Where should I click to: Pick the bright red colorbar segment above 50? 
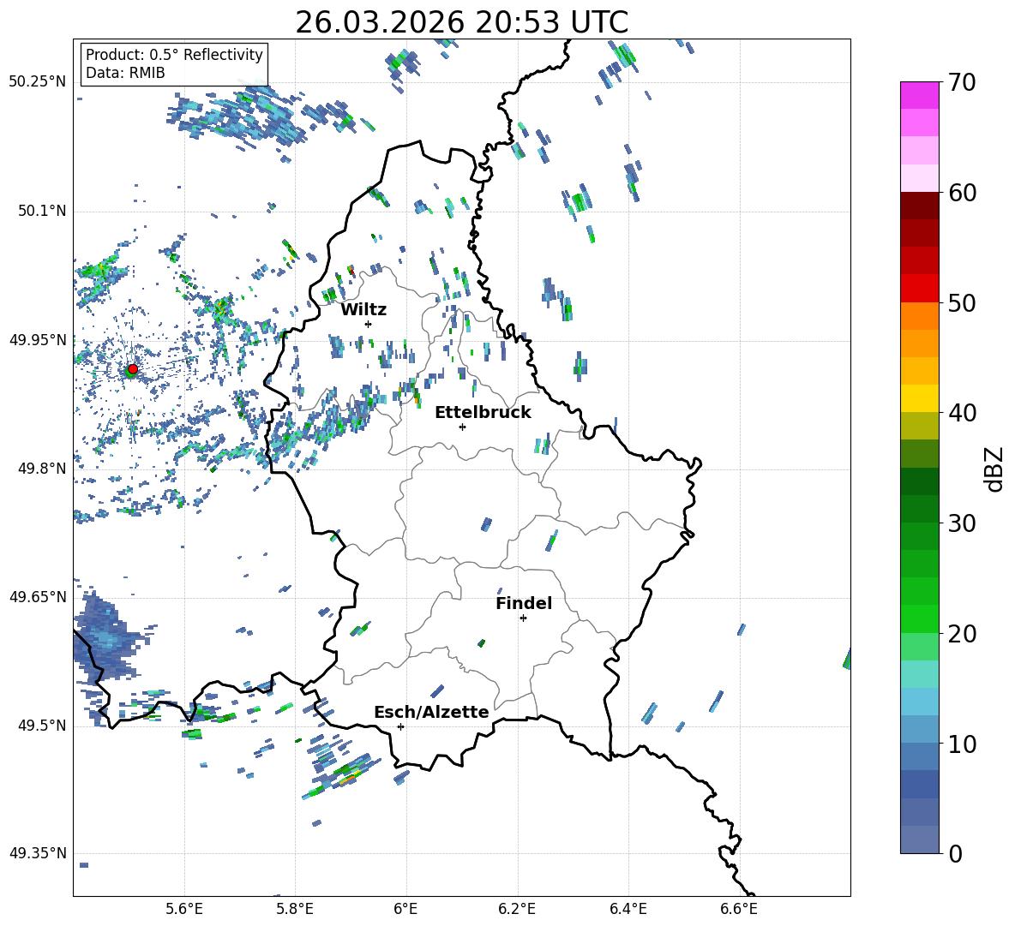pyautogui.click(x=920, y=288)
